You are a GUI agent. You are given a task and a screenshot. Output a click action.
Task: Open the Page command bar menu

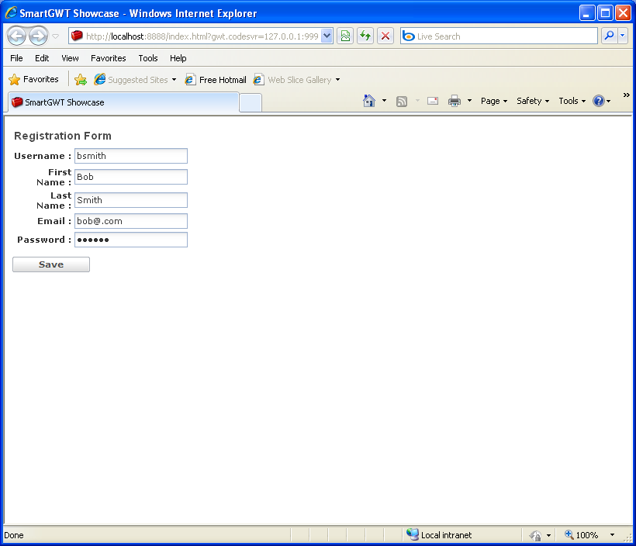click(x=494, y=101)
